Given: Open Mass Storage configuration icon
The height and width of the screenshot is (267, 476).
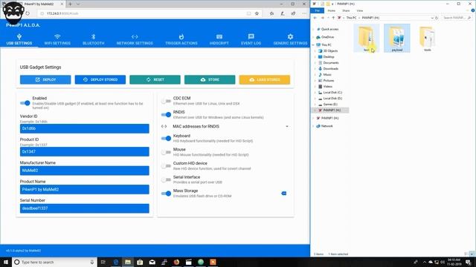Looking at the screenshot, I should pyautogui.click(x=284, y=193).
